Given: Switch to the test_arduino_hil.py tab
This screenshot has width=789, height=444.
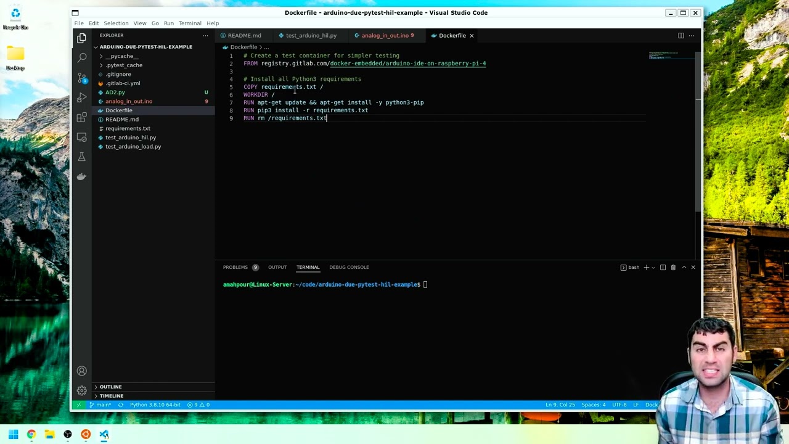Looking at the screenshot, I should tap(311, 35).
